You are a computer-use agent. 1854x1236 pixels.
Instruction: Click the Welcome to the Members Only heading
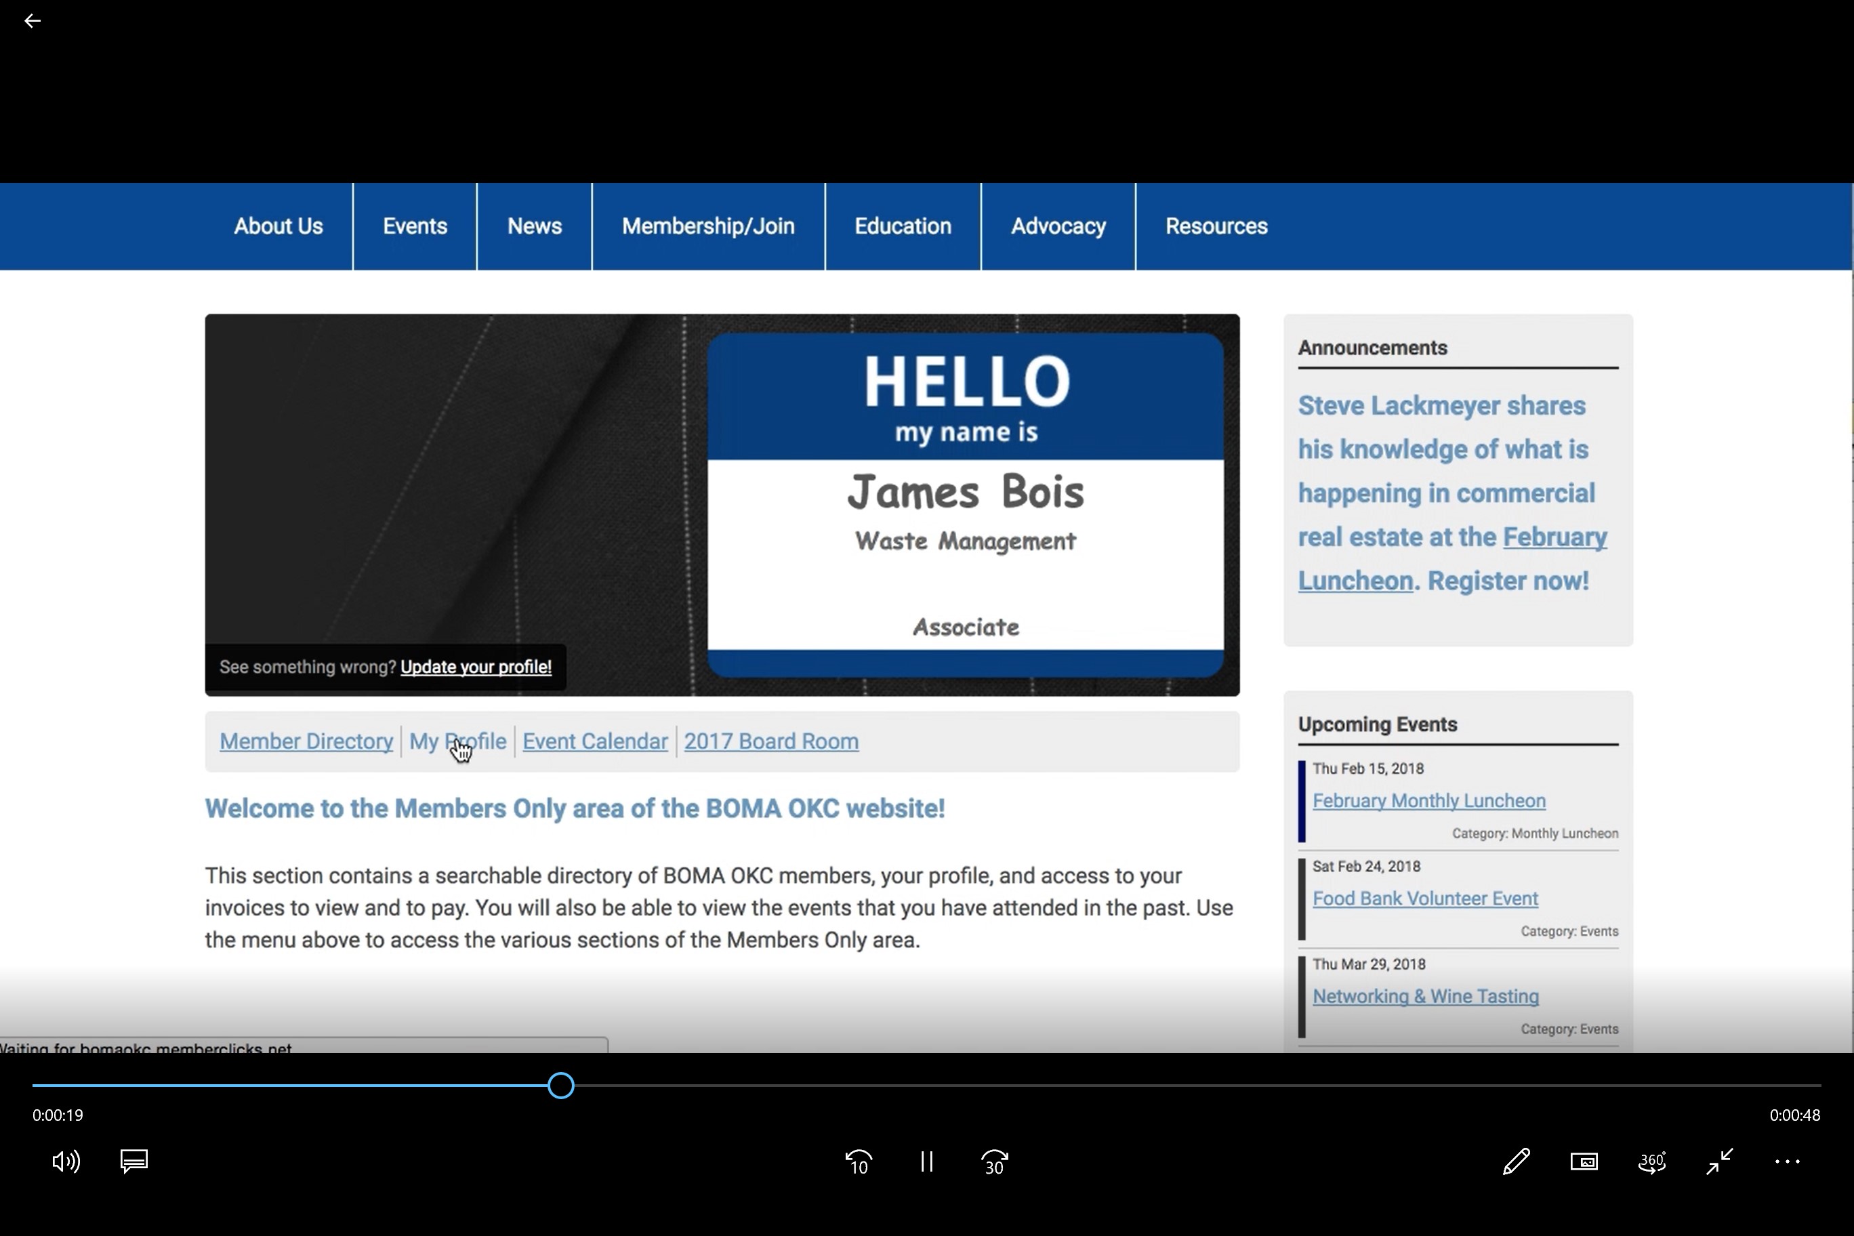pyautogui.click(x=575, y=809)
